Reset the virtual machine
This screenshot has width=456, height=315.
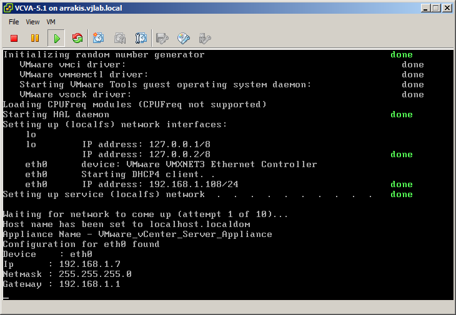pyautogui.click(x=77, y=39)
